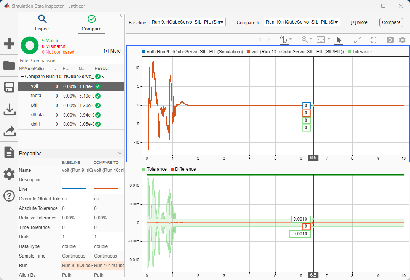Switch to the Inspect tab
This screenshot has width=410, height=280.
[42, 22]
